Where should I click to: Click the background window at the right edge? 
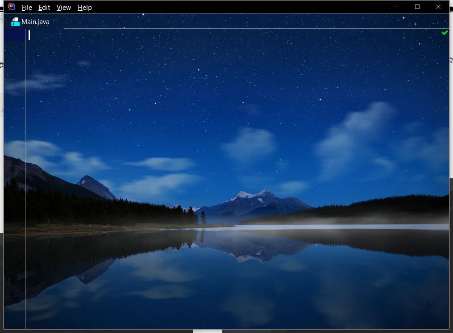[x=451, y=134]
